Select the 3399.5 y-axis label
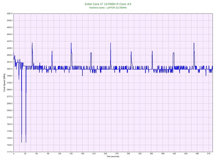216x162 pixels. pyautogui.click(x=10, y=76)
